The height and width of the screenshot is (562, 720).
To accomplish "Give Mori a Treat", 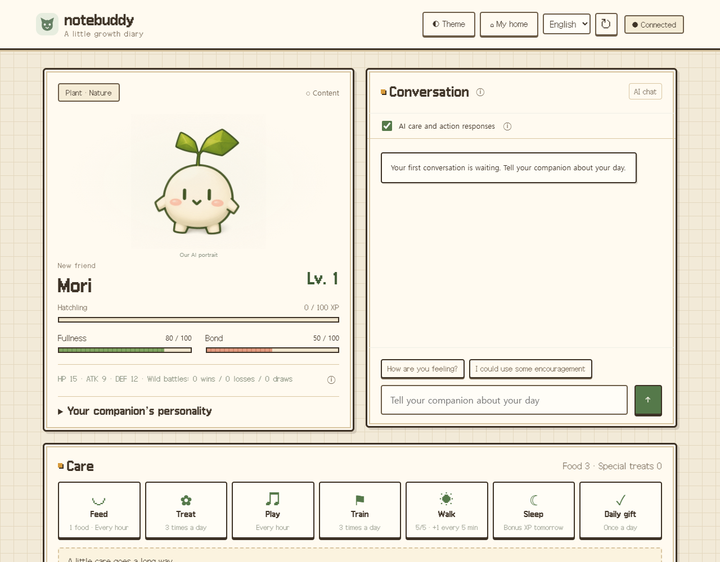I will click(186, 510).
